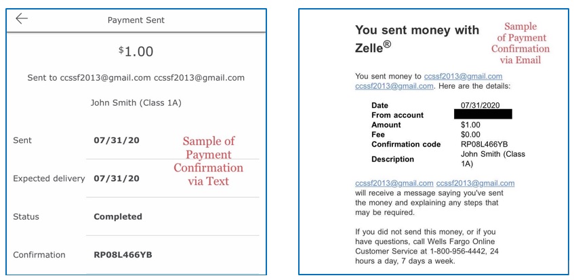Image resolution: width=574 pixels, height=280 pixels.
Task: Select John Smith (Class 1A) memo text
Action: coord(136,103)
